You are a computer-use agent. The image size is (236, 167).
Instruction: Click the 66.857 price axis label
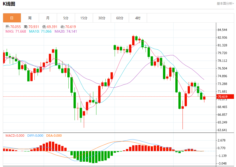coord(222,115)
